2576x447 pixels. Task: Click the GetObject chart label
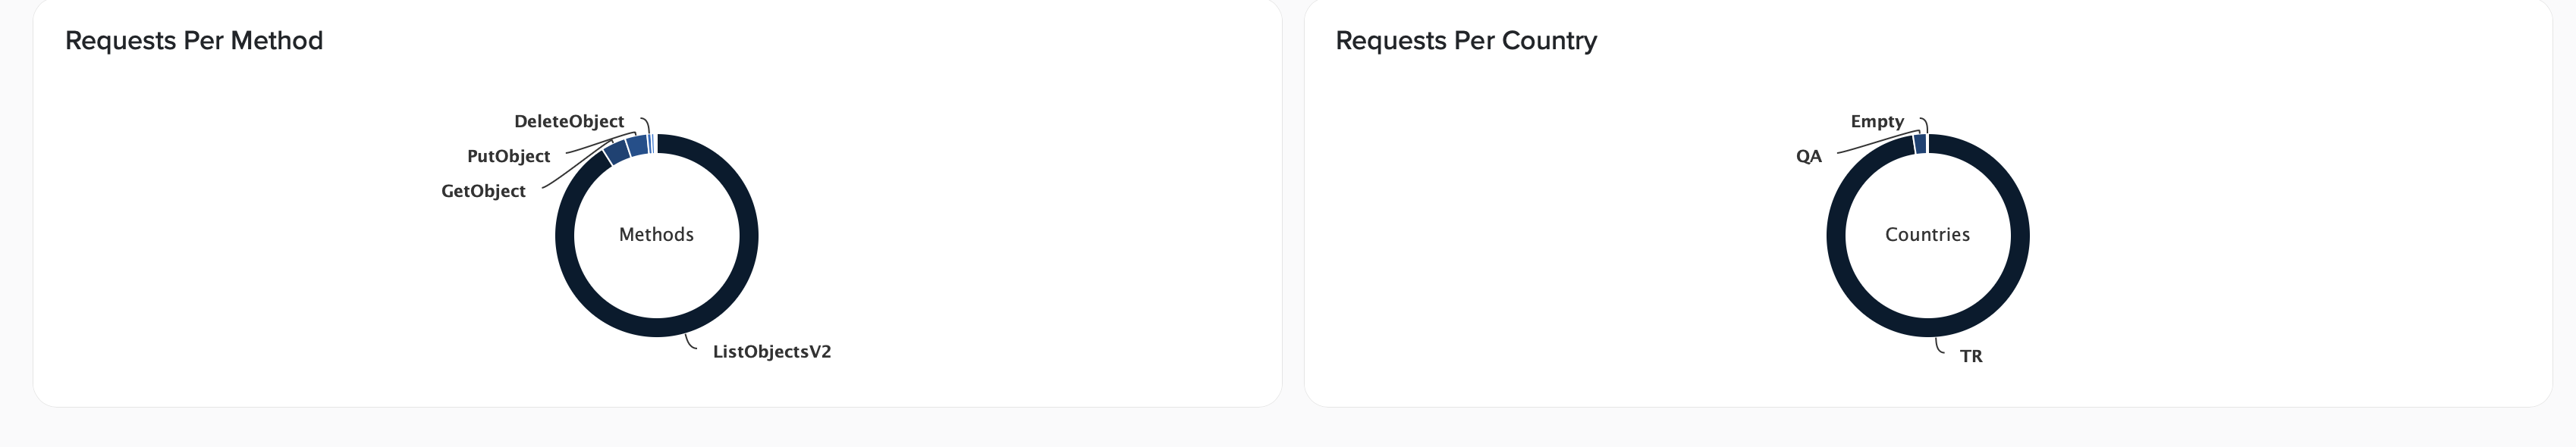(x=483, y=192)
